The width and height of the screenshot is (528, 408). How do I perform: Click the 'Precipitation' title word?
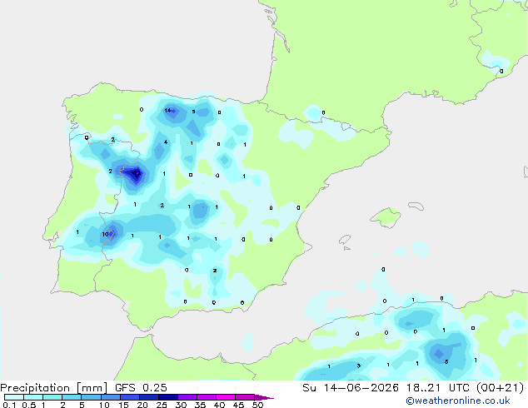pyautogui.click(x=35, y=388)
